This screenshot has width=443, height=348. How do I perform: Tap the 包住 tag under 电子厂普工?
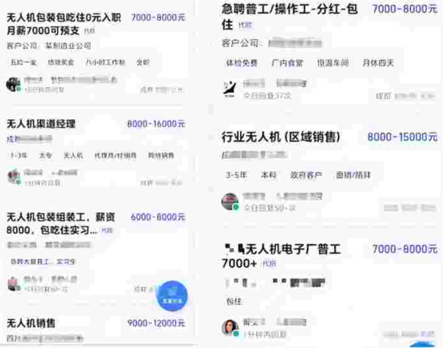234,302
